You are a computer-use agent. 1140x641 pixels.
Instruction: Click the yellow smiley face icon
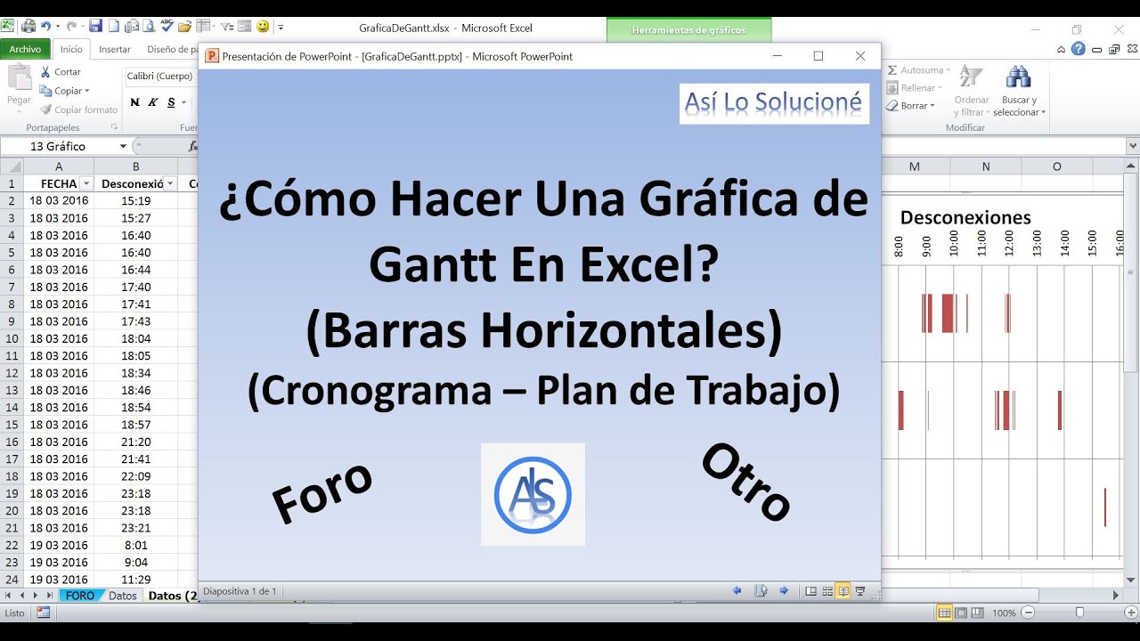click(263, 27)
